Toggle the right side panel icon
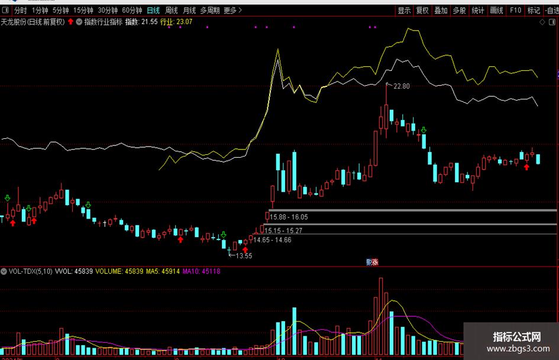This screenshot has width=559, height=360. (x=552, y=22)
